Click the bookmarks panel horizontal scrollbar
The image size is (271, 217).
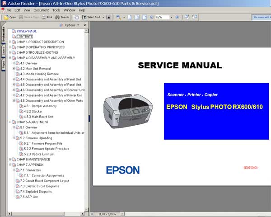[47, 214]
